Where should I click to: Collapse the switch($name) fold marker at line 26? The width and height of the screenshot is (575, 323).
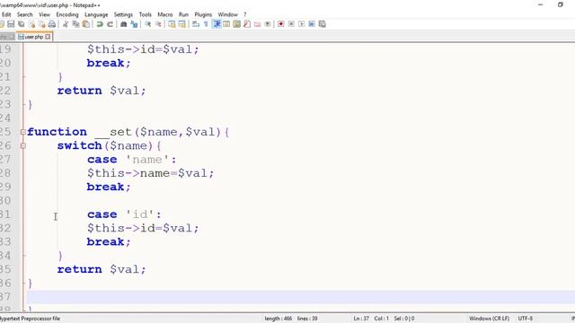pyautogui.click(x=22, y=145)
